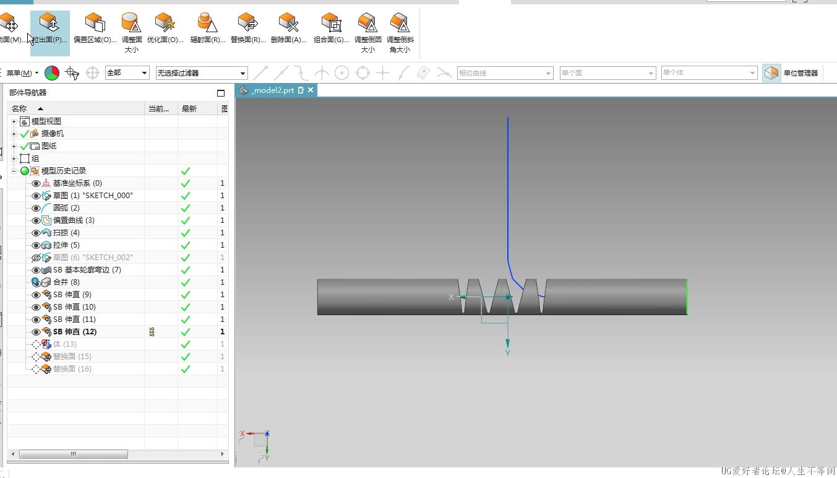The image size is (837, 478).
Task: Select the 优化面(O) optimize face tool
Action: 165,30
